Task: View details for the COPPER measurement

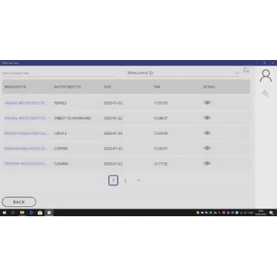Action: 207,148
